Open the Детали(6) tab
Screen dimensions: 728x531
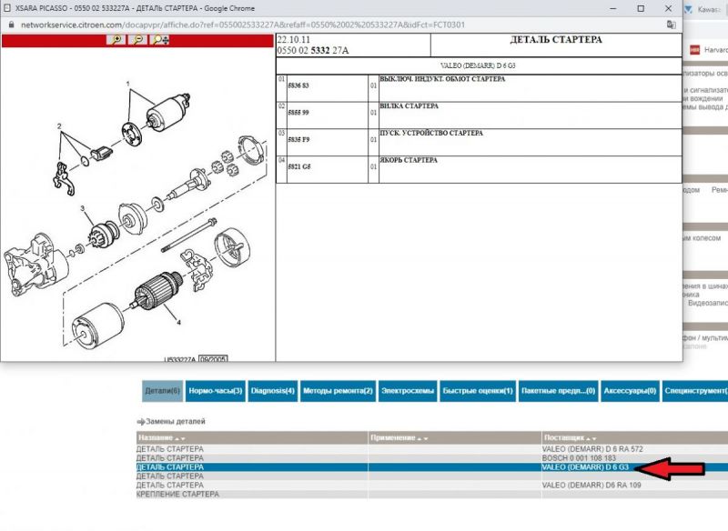163,391
